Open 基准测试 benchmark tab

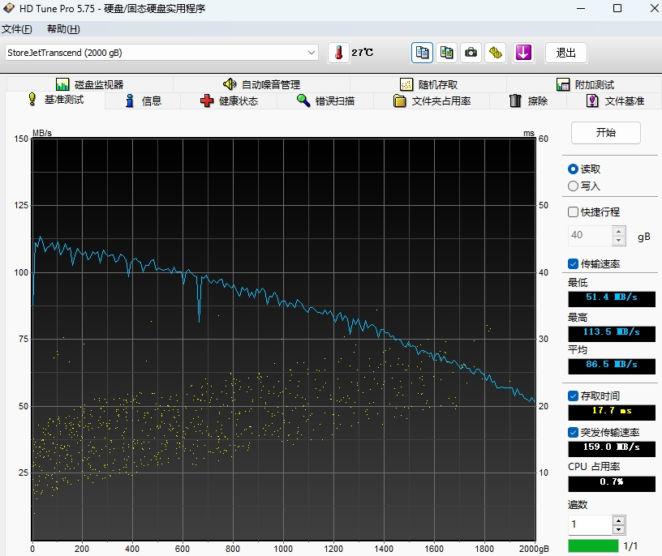coord(56,100)
